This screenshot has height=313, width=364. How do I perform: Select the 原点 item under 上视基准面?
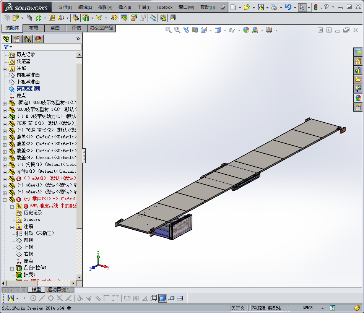point(21,96)
